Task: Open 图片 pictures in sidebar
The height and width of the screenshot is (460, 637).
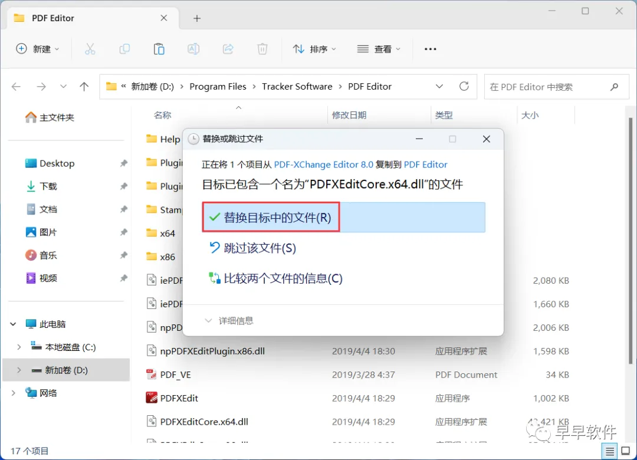Action: point(41,232)
